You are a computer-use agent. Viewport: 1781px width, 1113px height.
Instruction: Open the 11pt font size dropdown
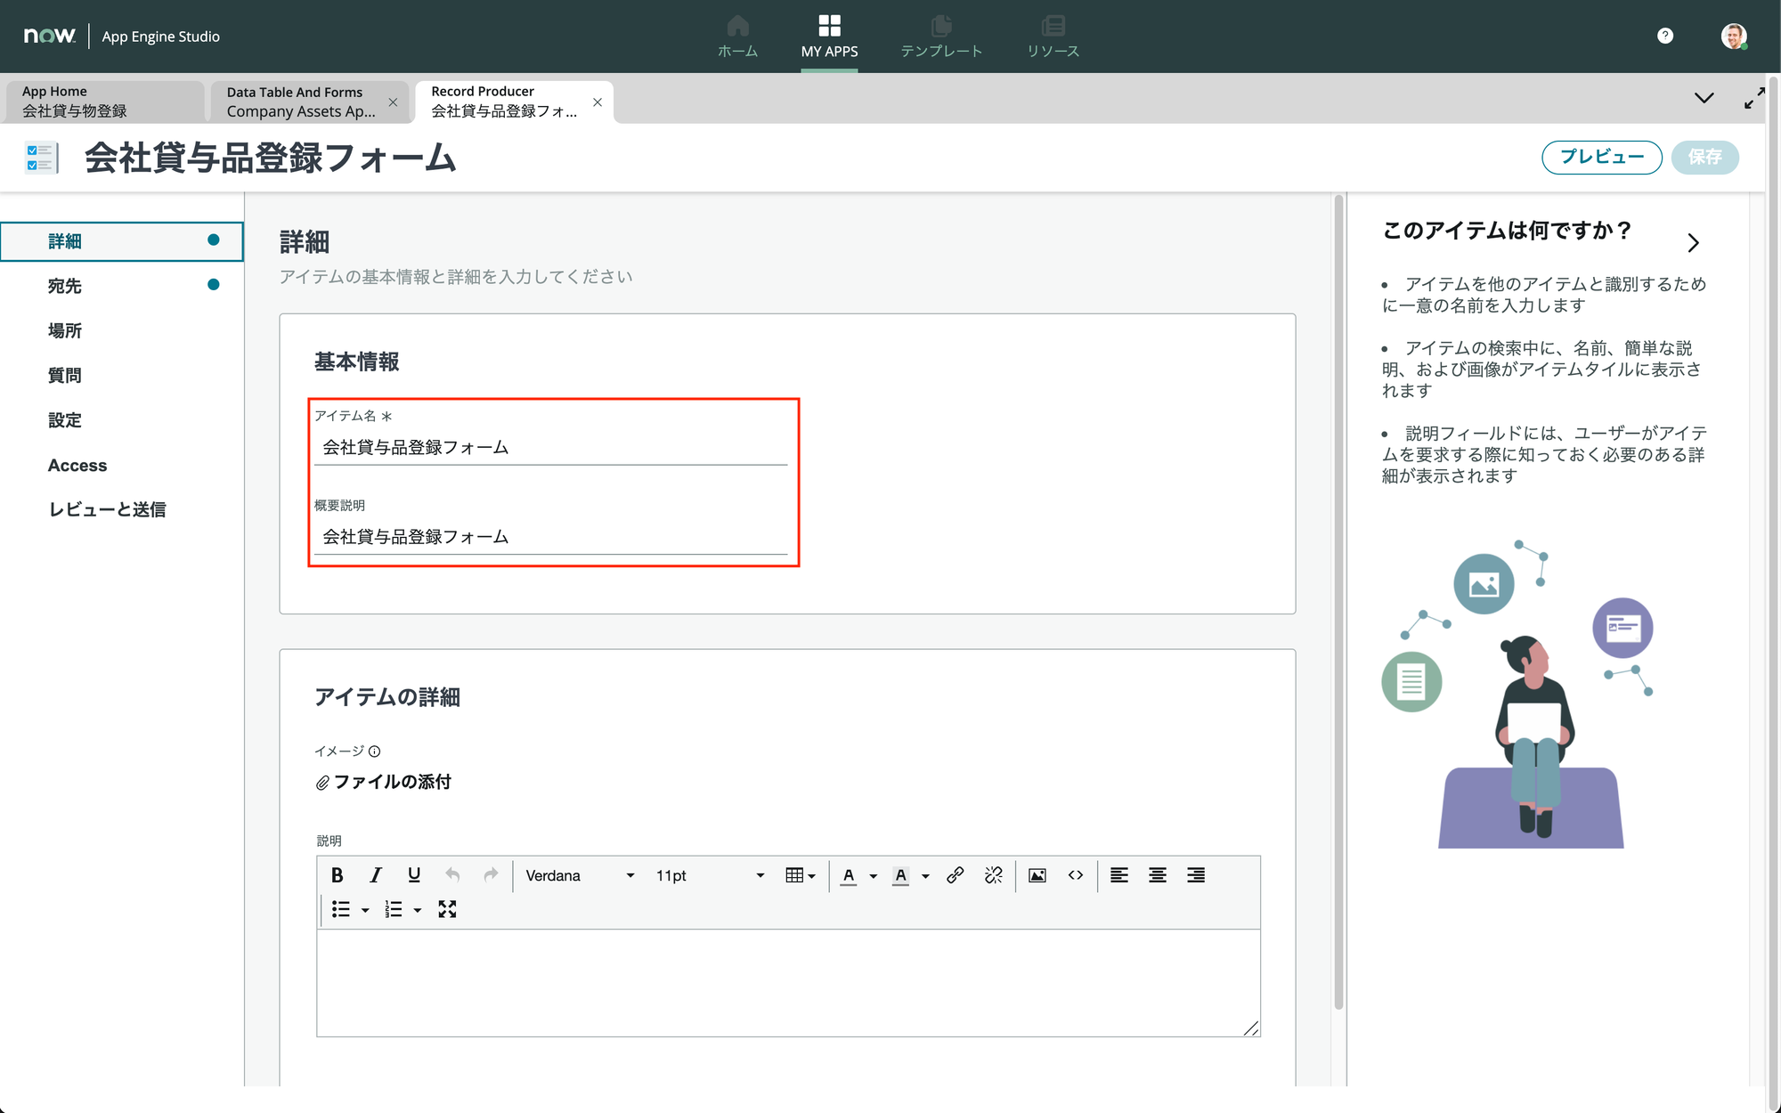(x=710, y=875)
